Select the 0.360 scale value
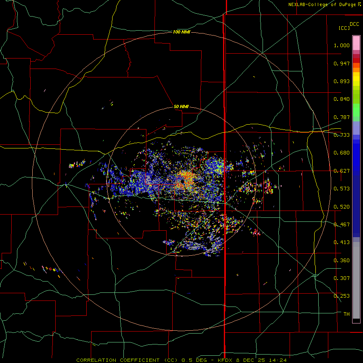 tap(342, 261)
